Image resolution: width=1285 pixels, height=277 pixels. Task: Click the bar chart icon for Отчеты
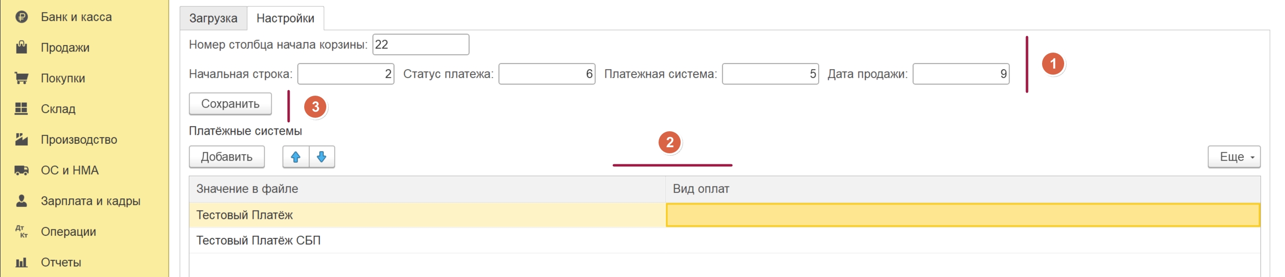pos(21,262)
